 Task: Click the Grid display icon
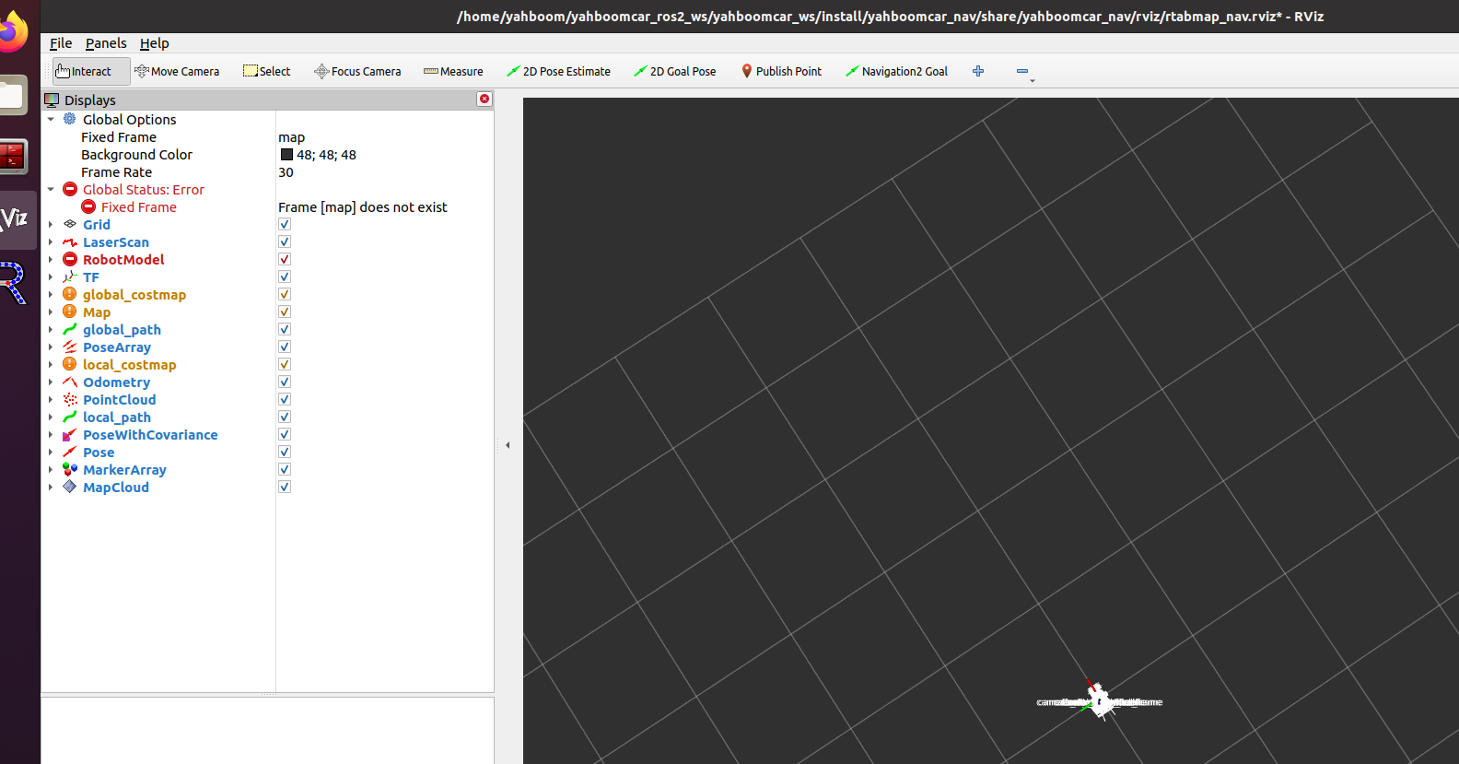[x=70, y=224]
